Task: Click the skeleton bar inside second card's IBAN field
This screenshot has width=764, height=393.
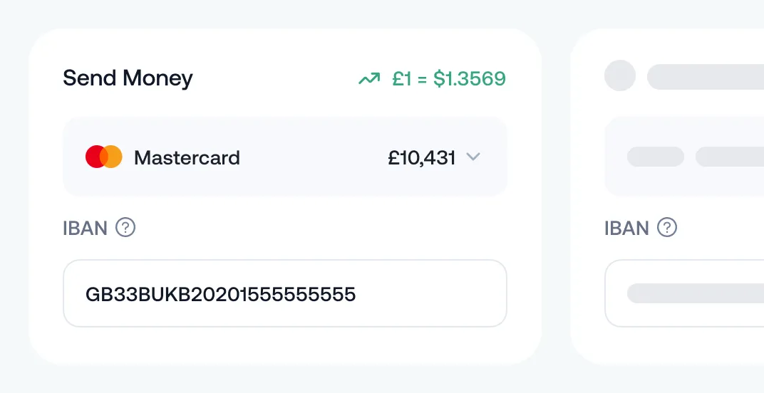Action: [696, 293]
